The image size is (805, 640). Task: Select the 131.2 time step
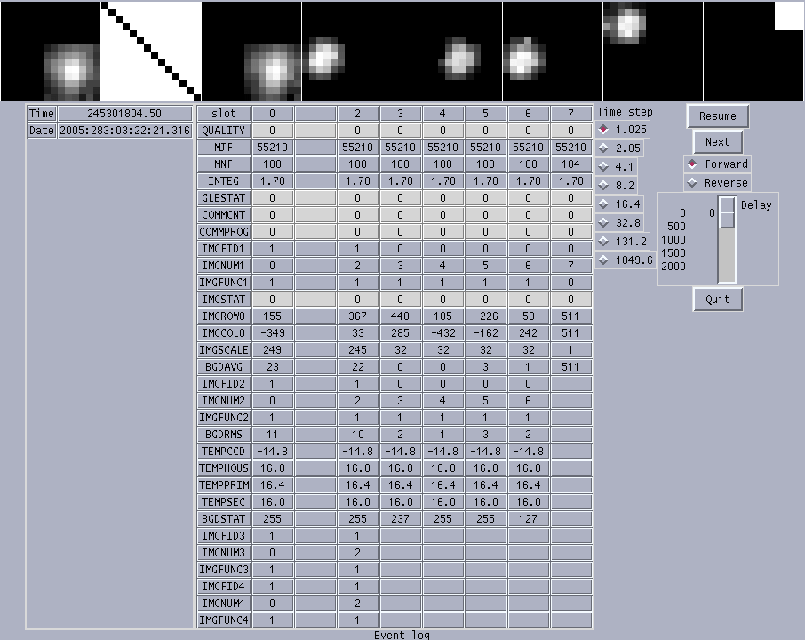tap(622, 242)
